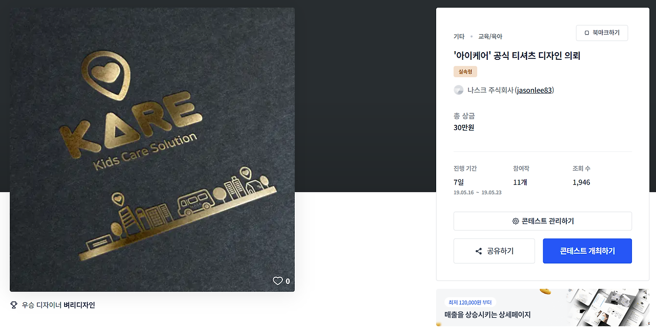Toggle bookmark with 북마크하기 button
Image resolution: width=656 pixels, height=332 pixels.
(x=602, y=33)
